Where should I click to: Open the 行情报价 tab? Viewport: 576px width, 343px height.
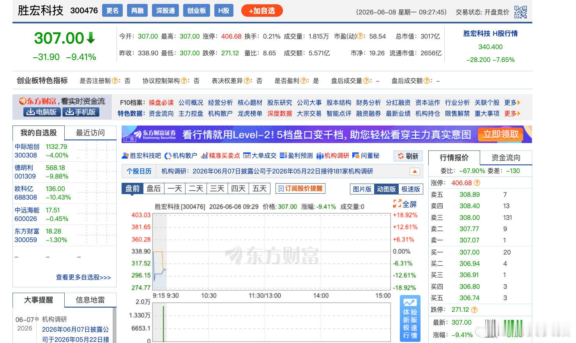coord(454,158)
